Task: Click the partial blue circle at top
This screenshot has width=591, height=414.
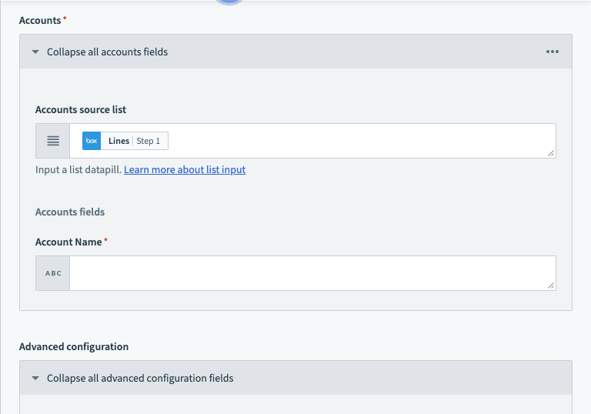Action: tap(229, 2)
